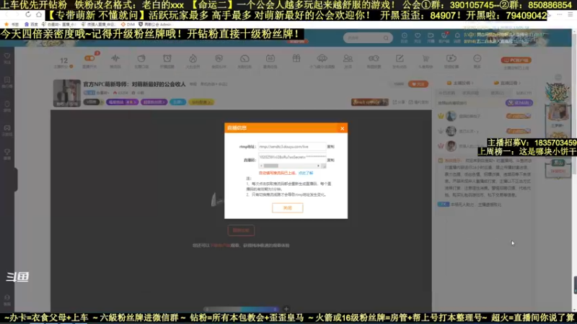Click the blue gradient slider below the video
This screenshot has width=577, height=324.
click(242, 310)
